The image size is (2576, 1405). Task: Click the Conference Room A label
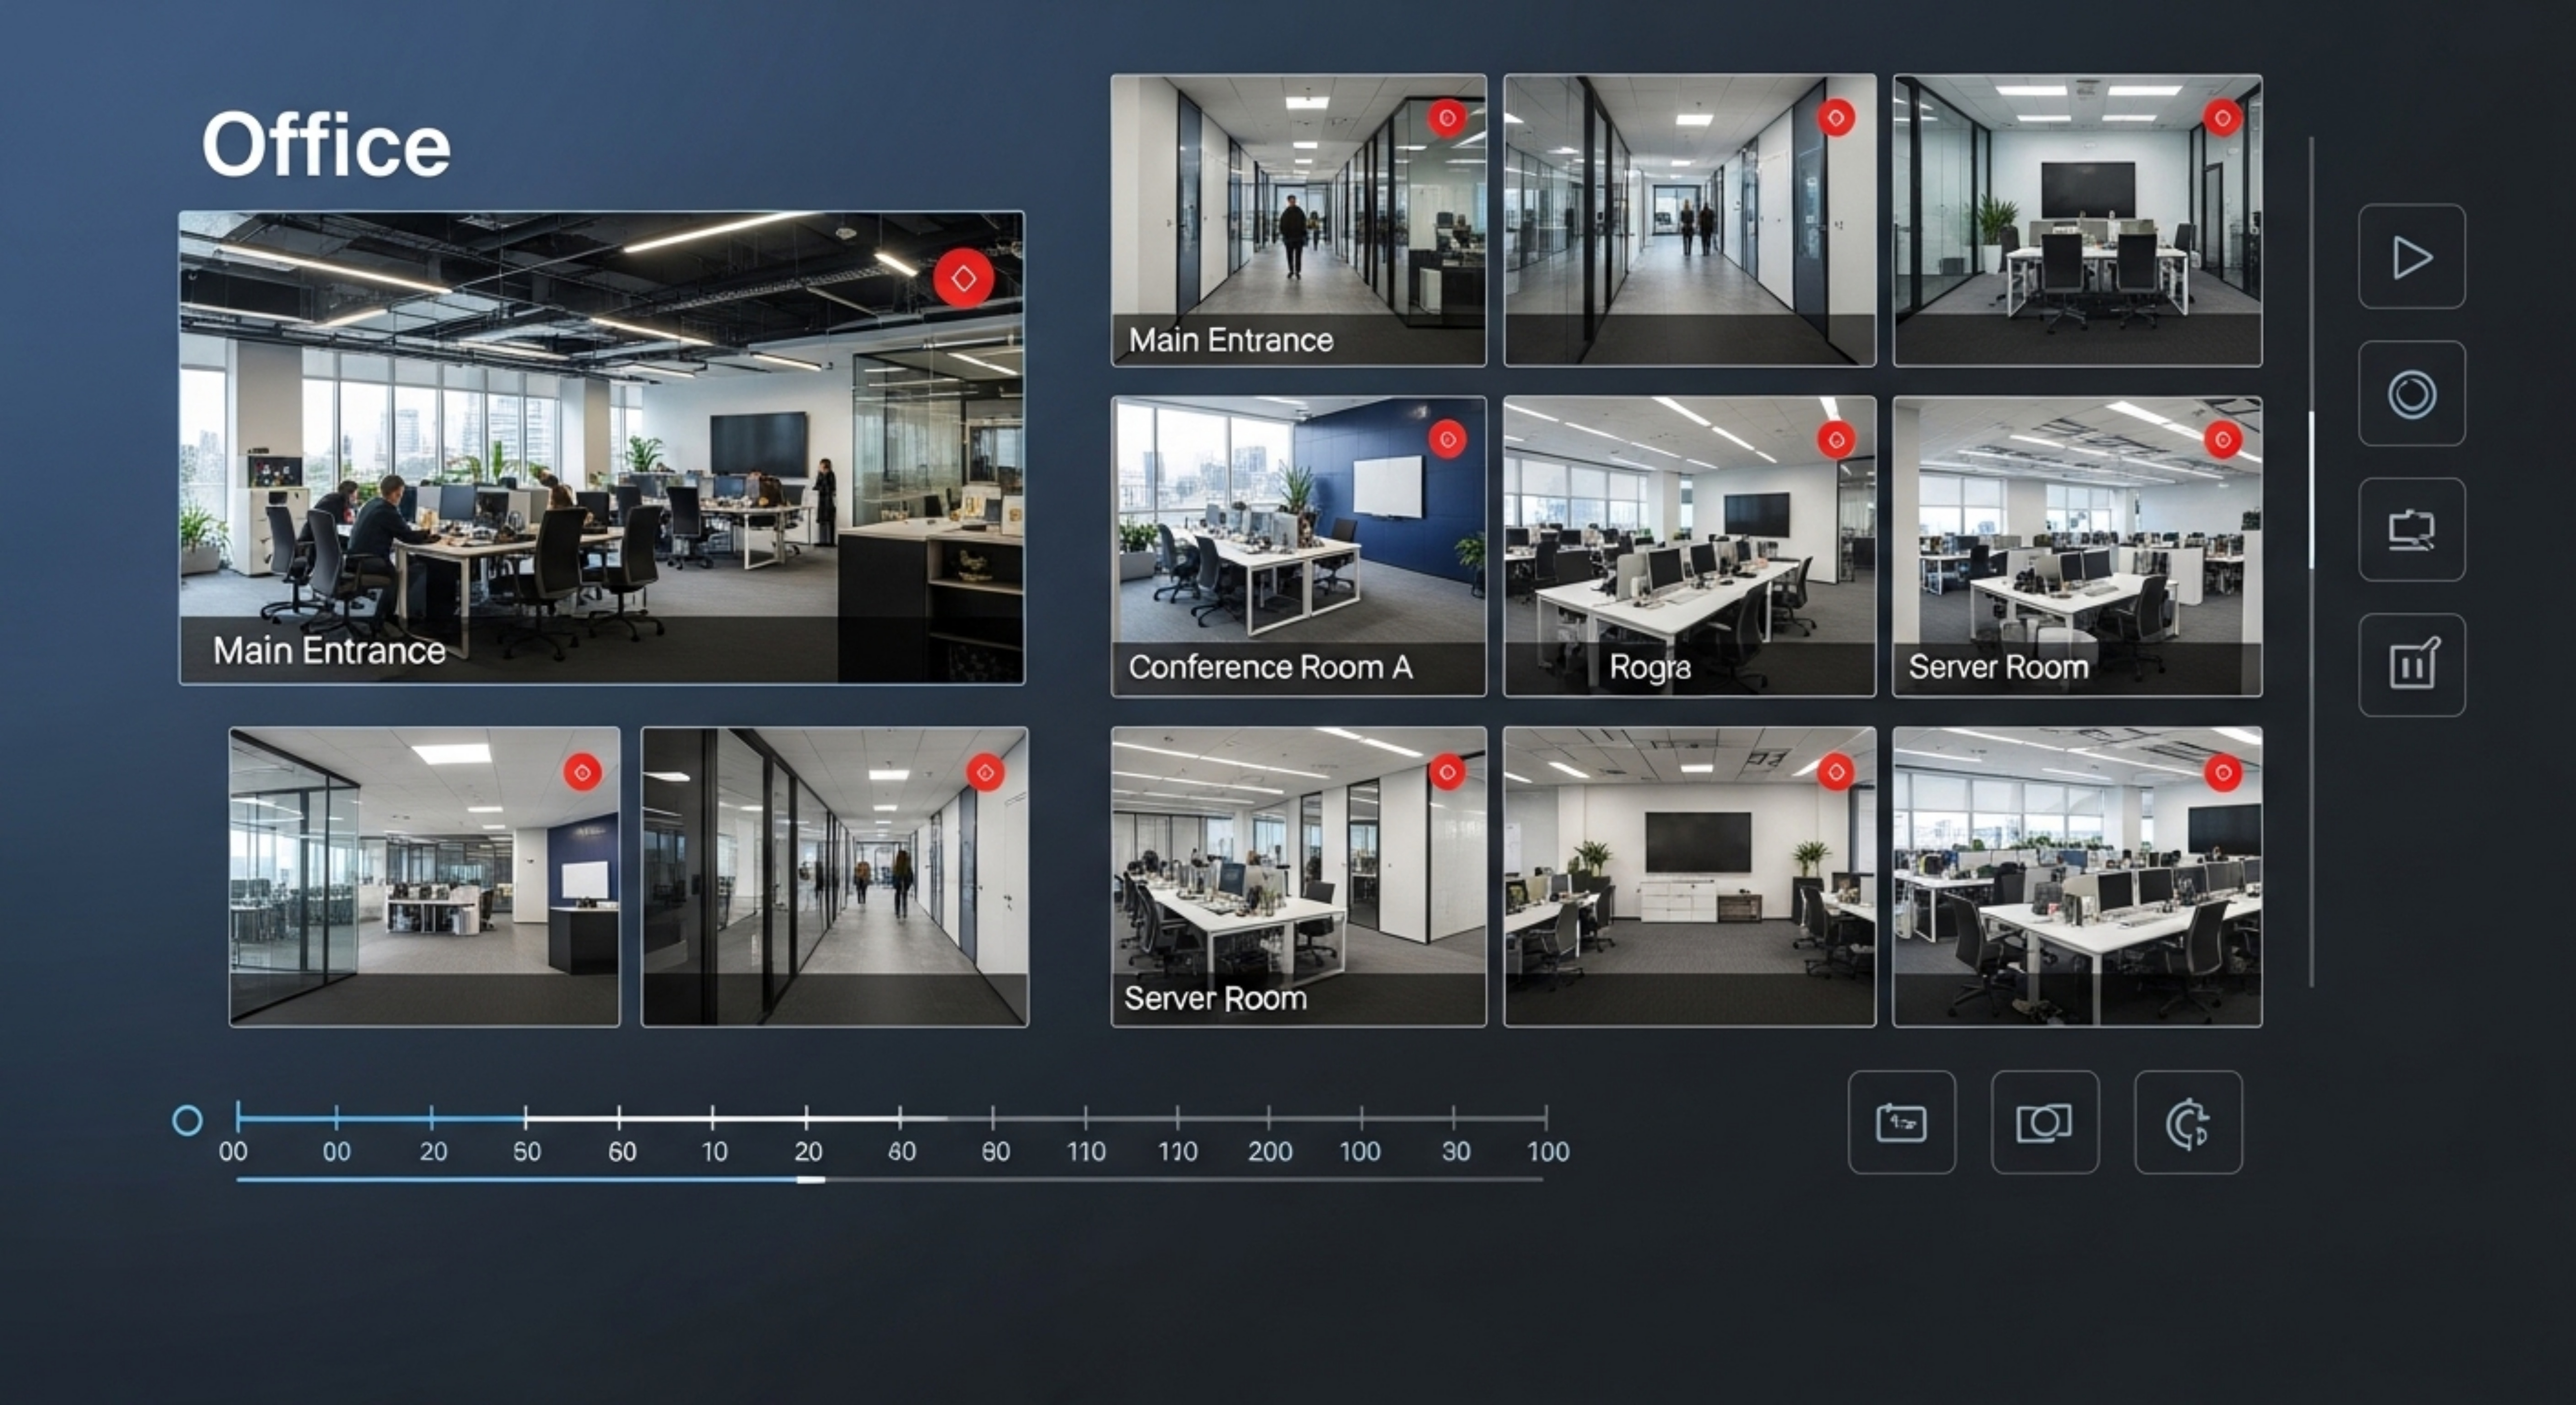click(x=1270, y=667)
